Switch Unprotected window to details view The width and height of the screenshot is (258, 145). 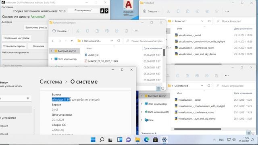249,133
